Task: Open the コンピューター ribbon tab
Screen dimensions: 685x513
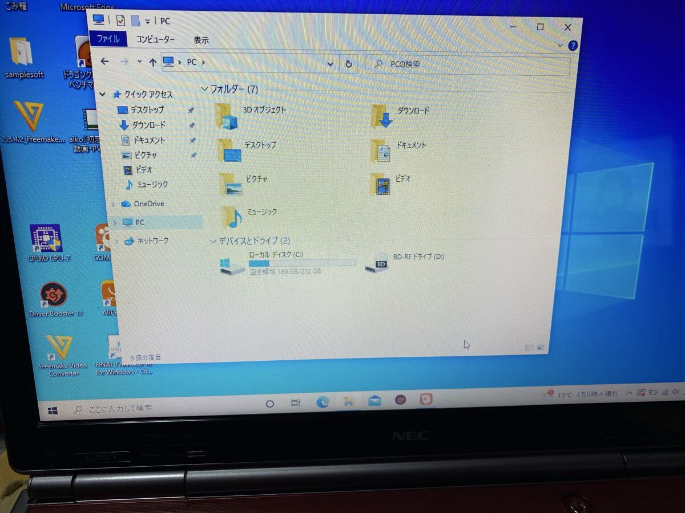Action: [x=155, y=40]
